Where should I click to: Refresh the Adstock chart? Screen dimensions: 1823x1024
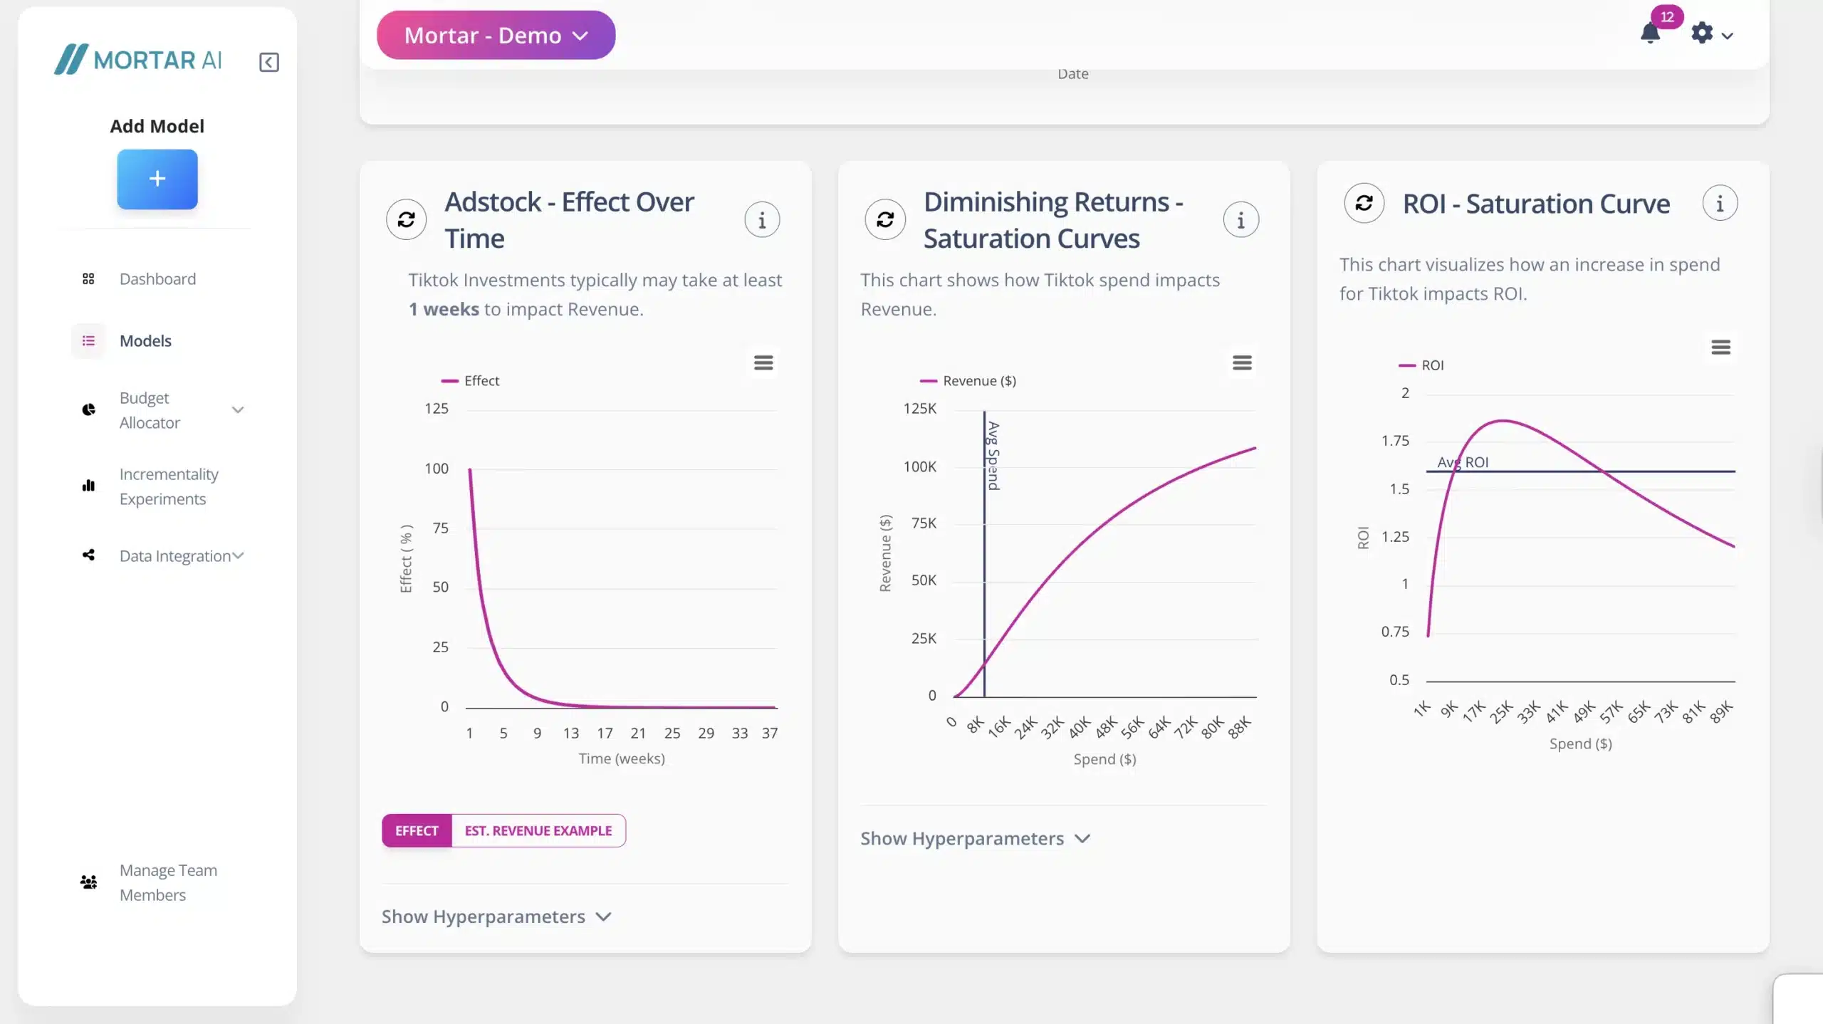pos(406,219)
